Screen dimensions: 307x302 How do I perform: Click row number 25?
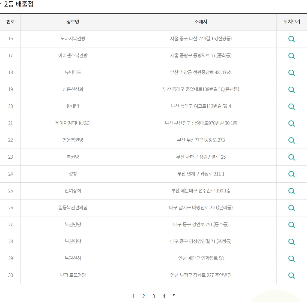(x=10, y=191)
